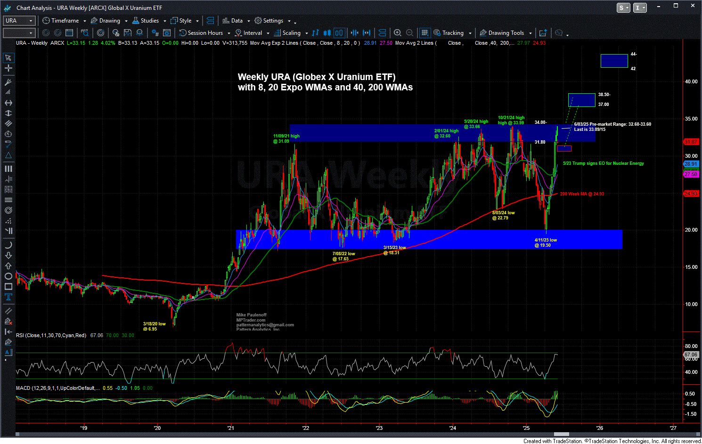This screenshot has width=702, height=444.
Task: Select the rectangle drawing tool
Action: 8,286
